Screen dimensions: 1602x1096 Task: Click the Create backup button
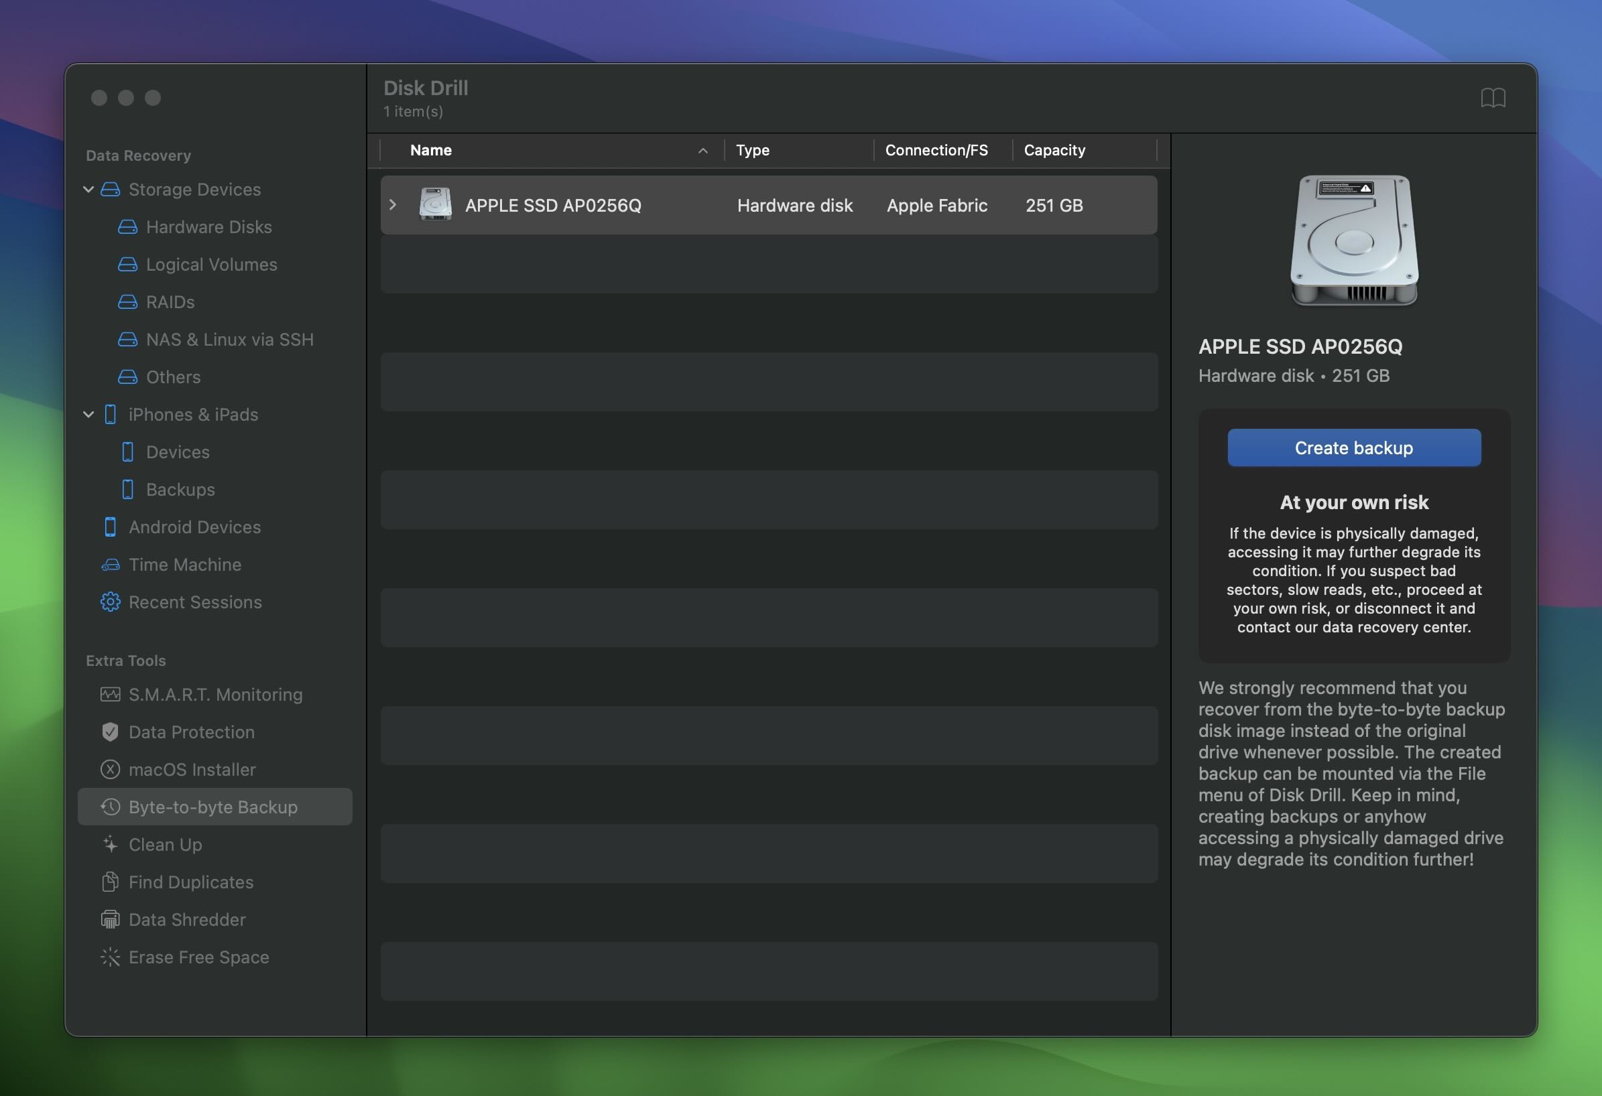(x=1354, y=448)
